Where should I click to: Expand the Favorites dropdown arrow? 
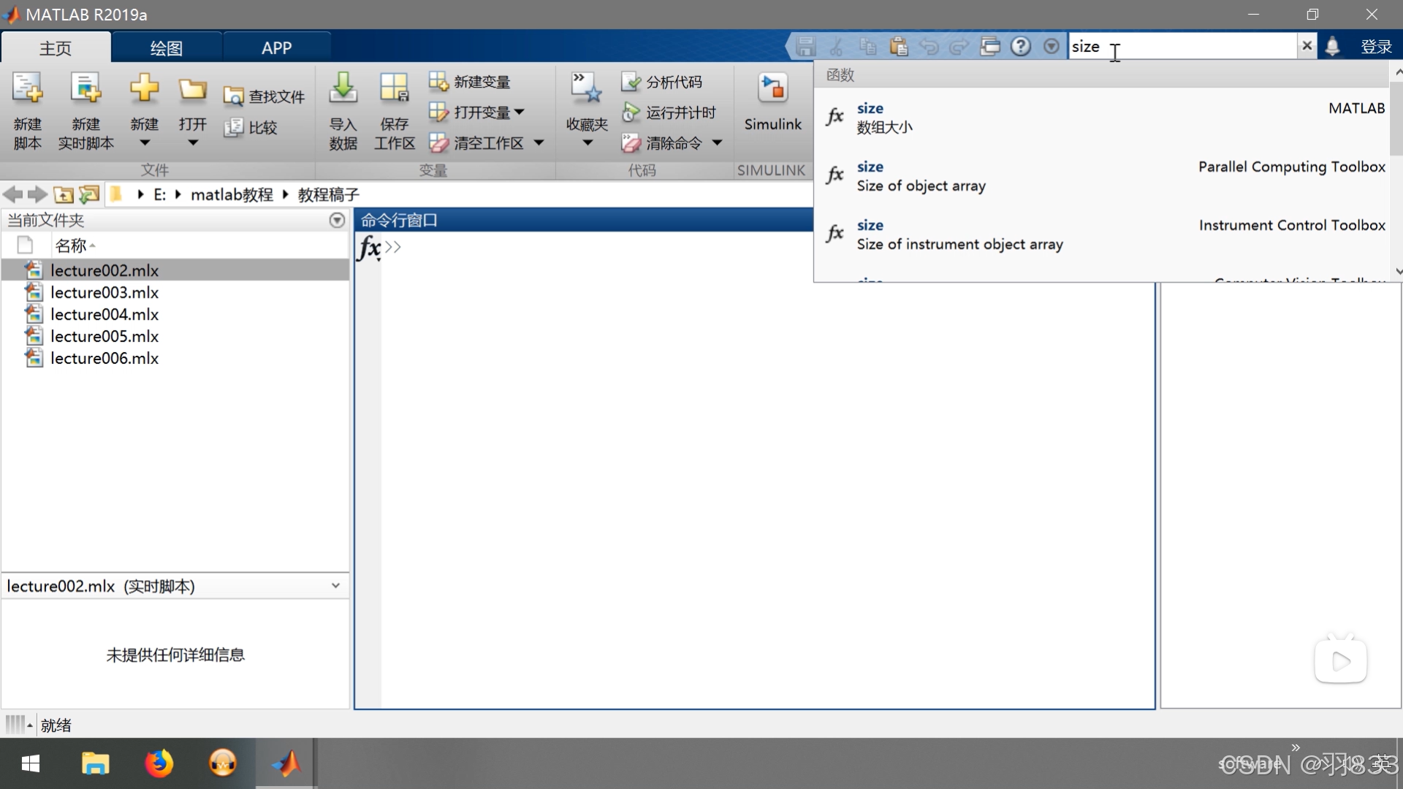point(587,143)
